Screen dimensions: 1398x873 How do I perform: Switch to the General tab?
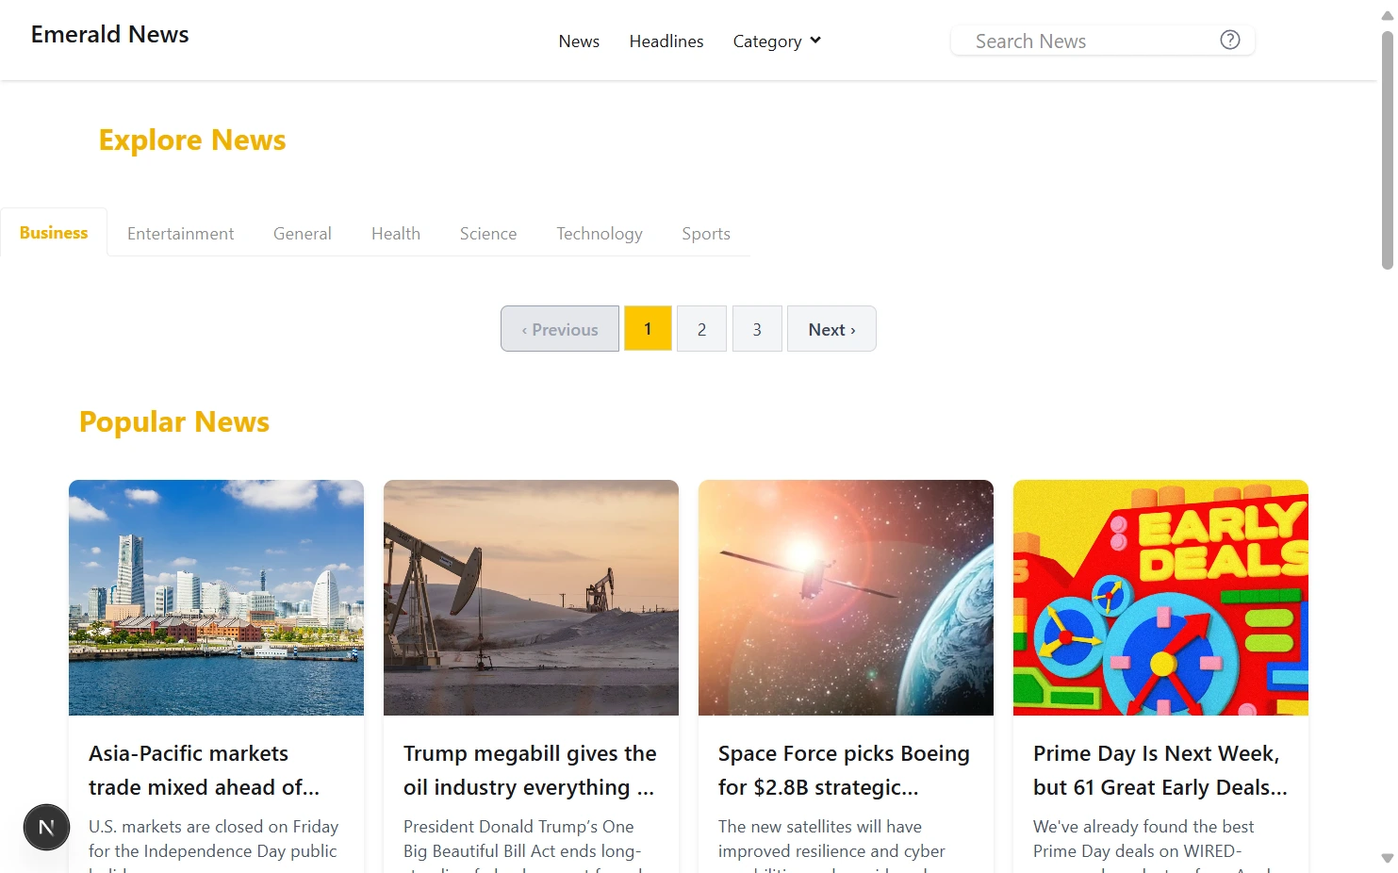click(303, 234)
